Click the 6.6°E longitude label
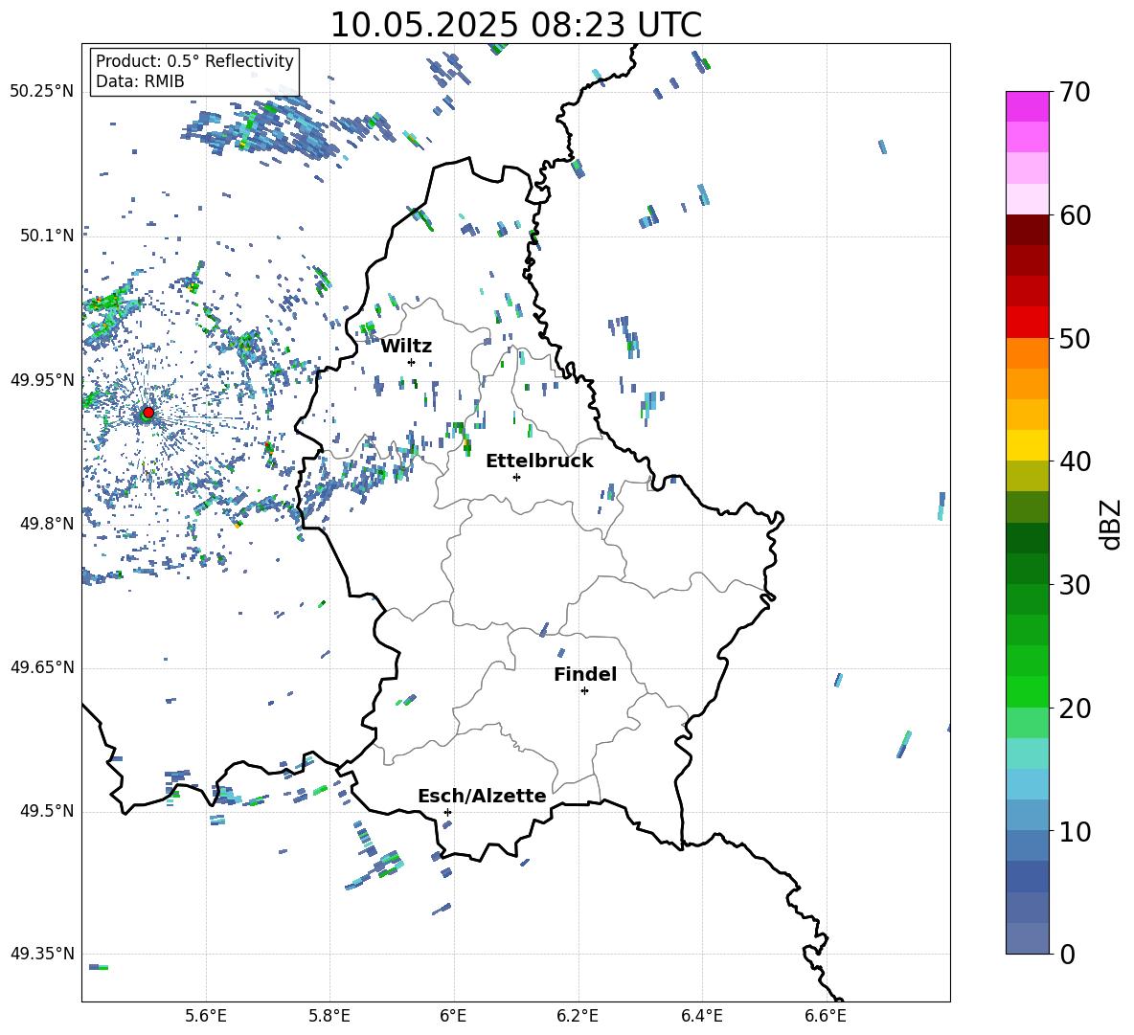Screen dimensions: 1134x1035 point(826,1016)
